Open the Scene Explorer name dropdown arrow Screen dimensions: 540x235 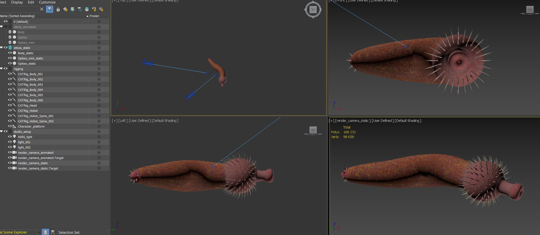(x=39, y=232)
